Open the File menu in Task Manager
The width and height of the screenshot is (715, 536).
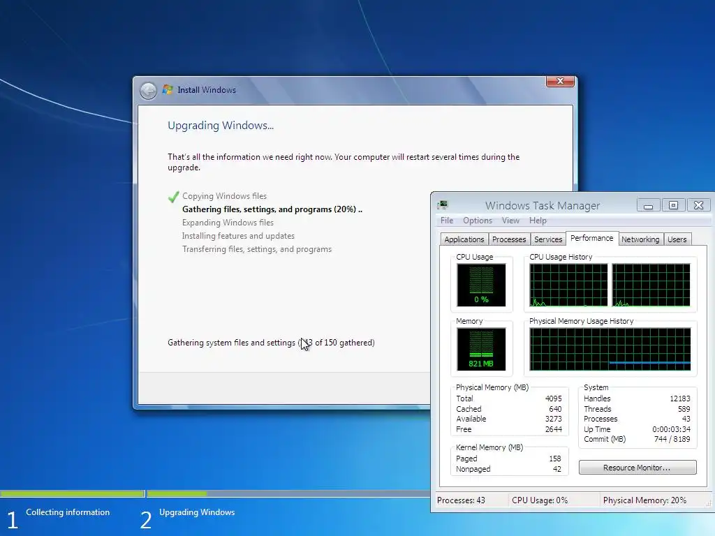[446, 221]
